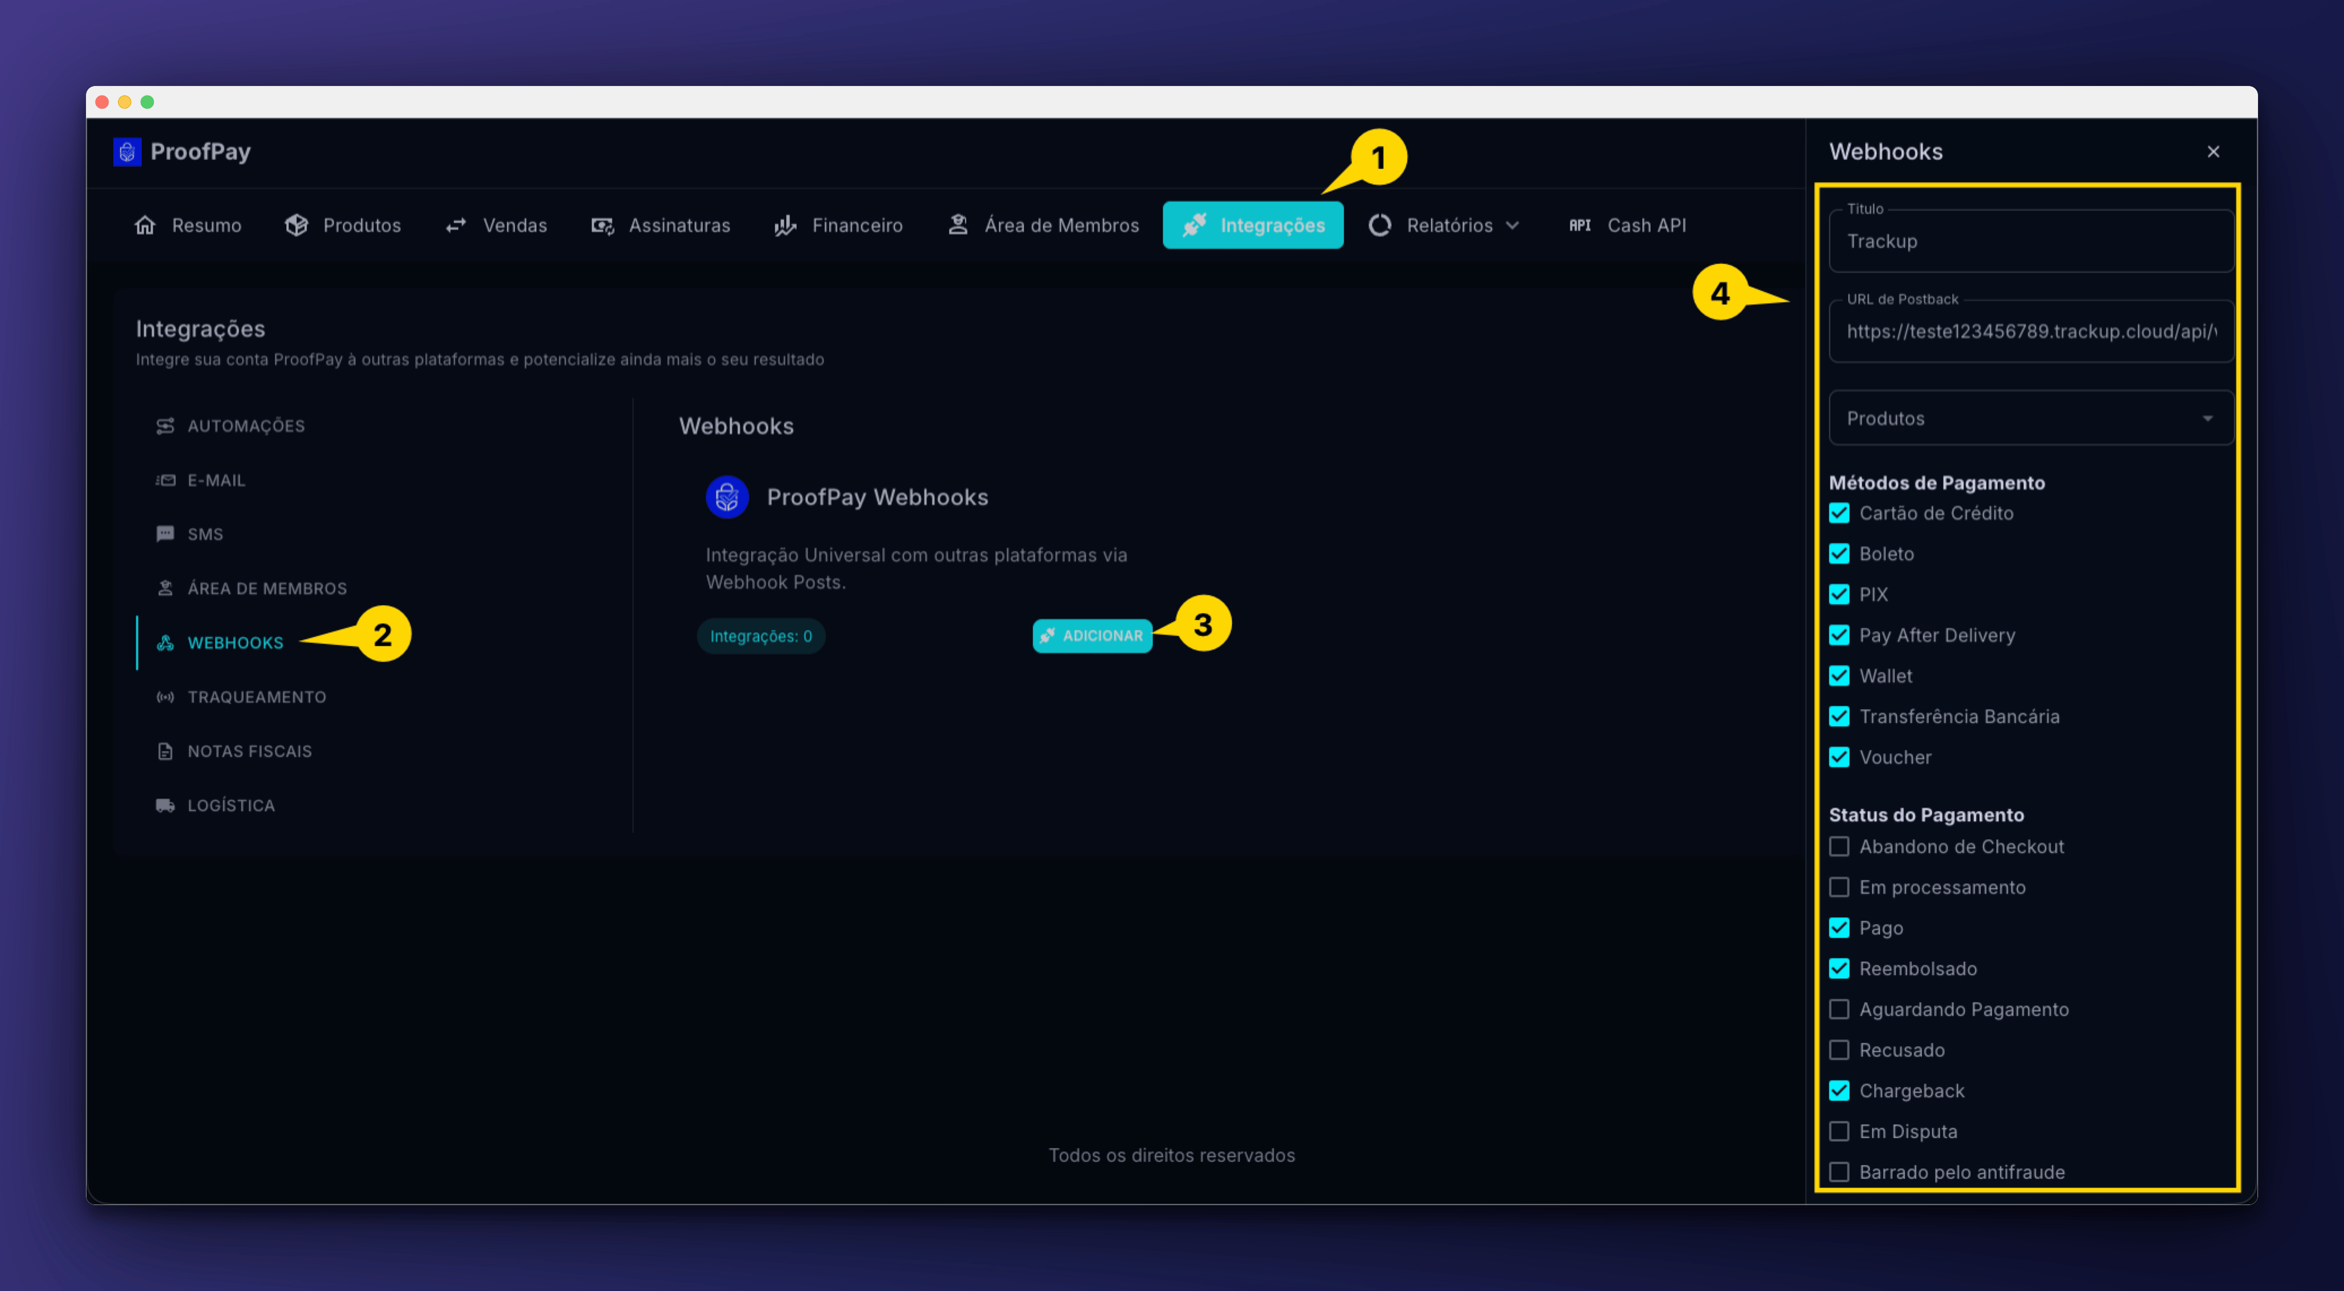Click the ProofPay shield logo icon
2344x1291 pixels.
127,152
